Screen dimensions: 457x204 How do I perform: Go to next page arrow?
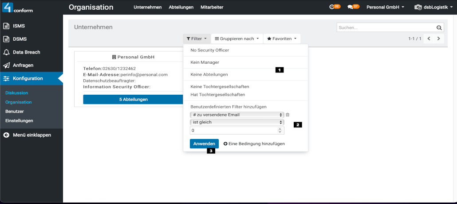pyautogui.click(x=439, y=39)
